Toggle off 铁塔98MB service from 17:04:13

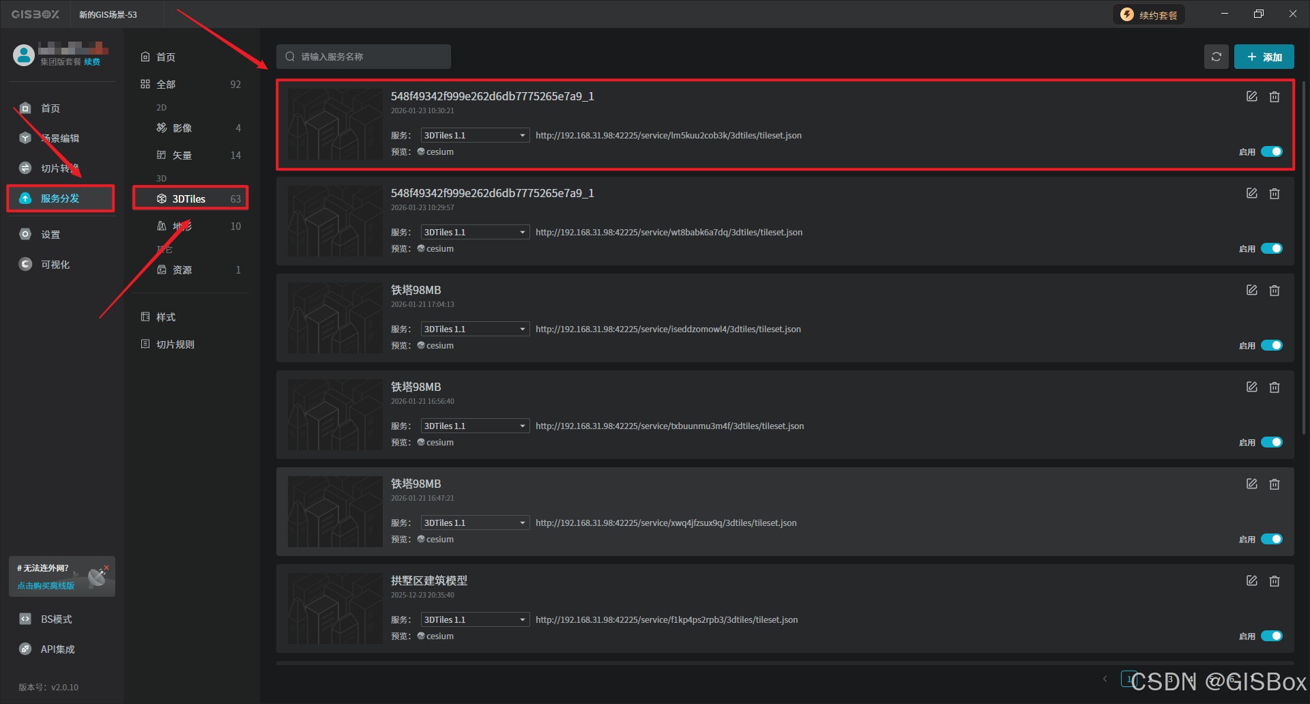1271,345
